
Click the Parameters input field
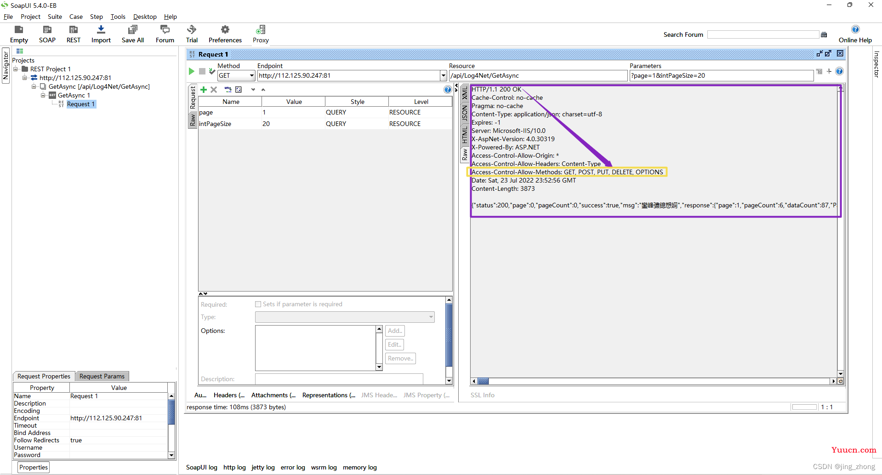click(x=721, y=76)
